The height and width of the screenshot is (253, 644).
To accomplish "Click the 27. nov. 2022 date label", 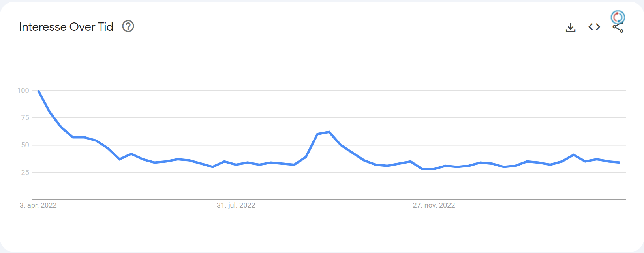I will pyautogui.click(x=434, y=205).
